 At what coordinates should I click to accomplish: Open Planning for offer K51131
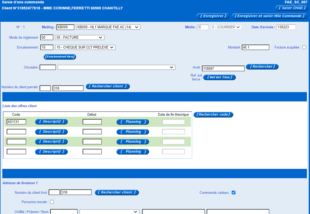(133, 122)
